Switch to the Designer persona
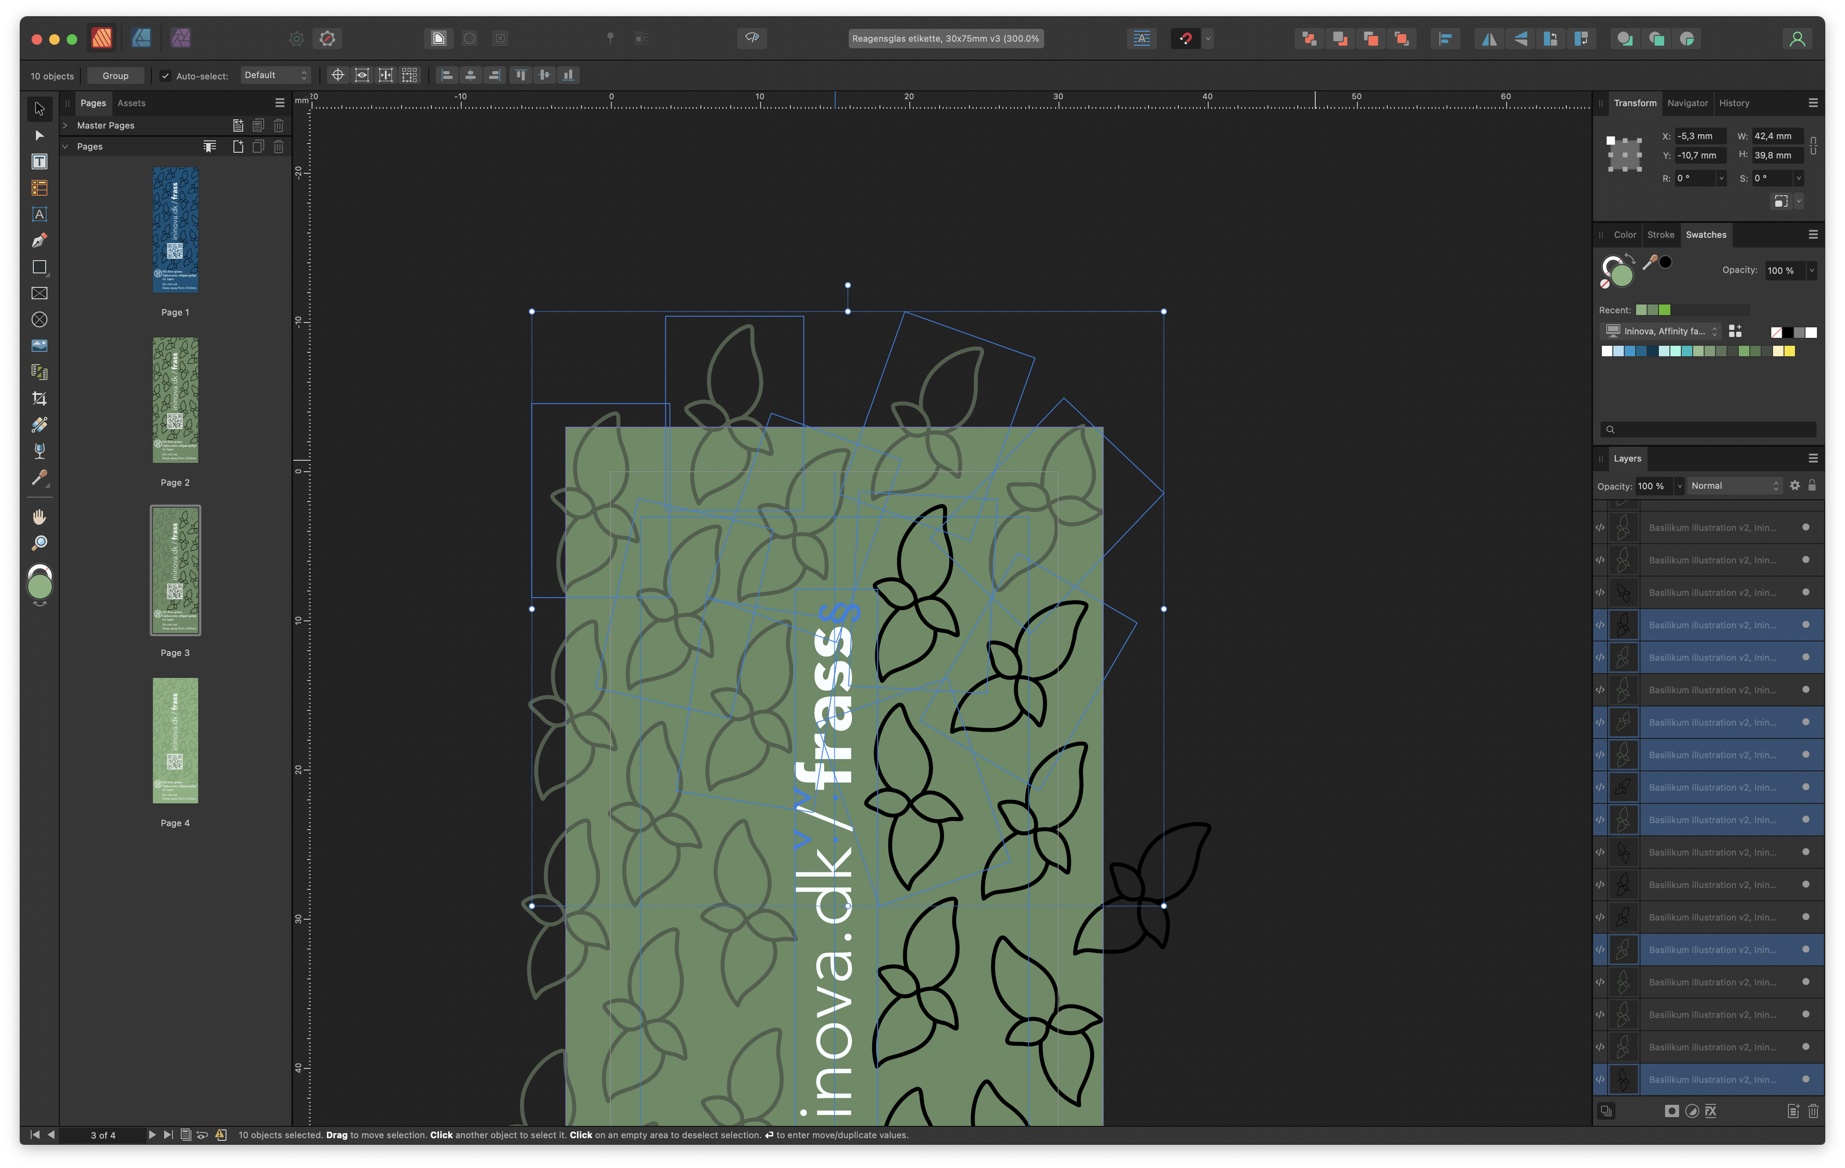 (141, 38)
